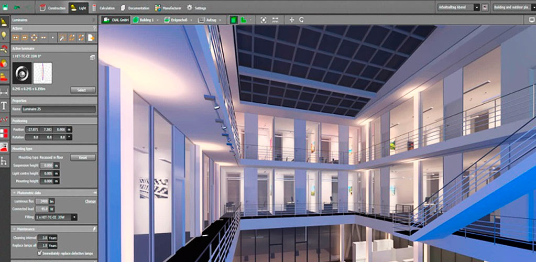Collapse the Photometric data section
Screen dimensions: 536x262
tap(14, 193)
